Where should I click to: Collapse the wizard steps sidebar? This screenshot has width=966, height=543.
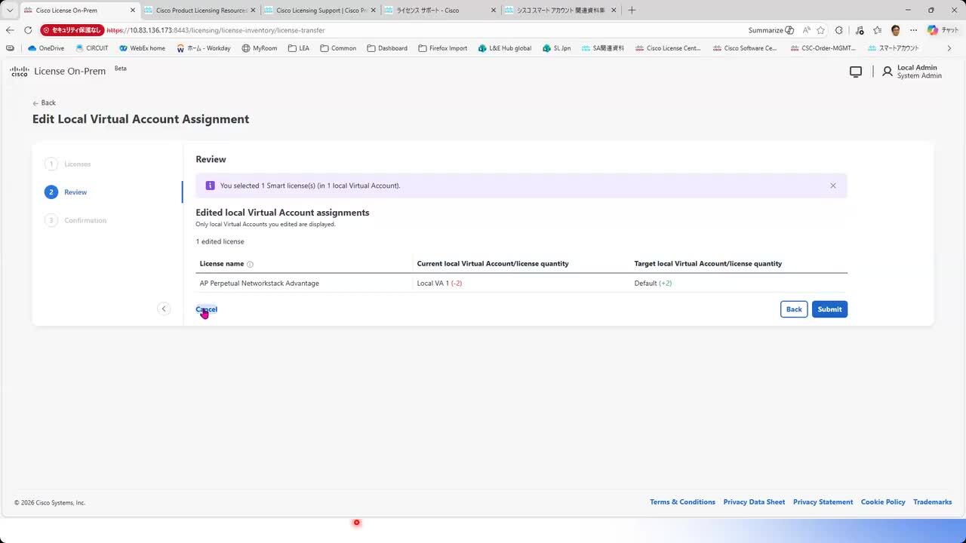164,308
